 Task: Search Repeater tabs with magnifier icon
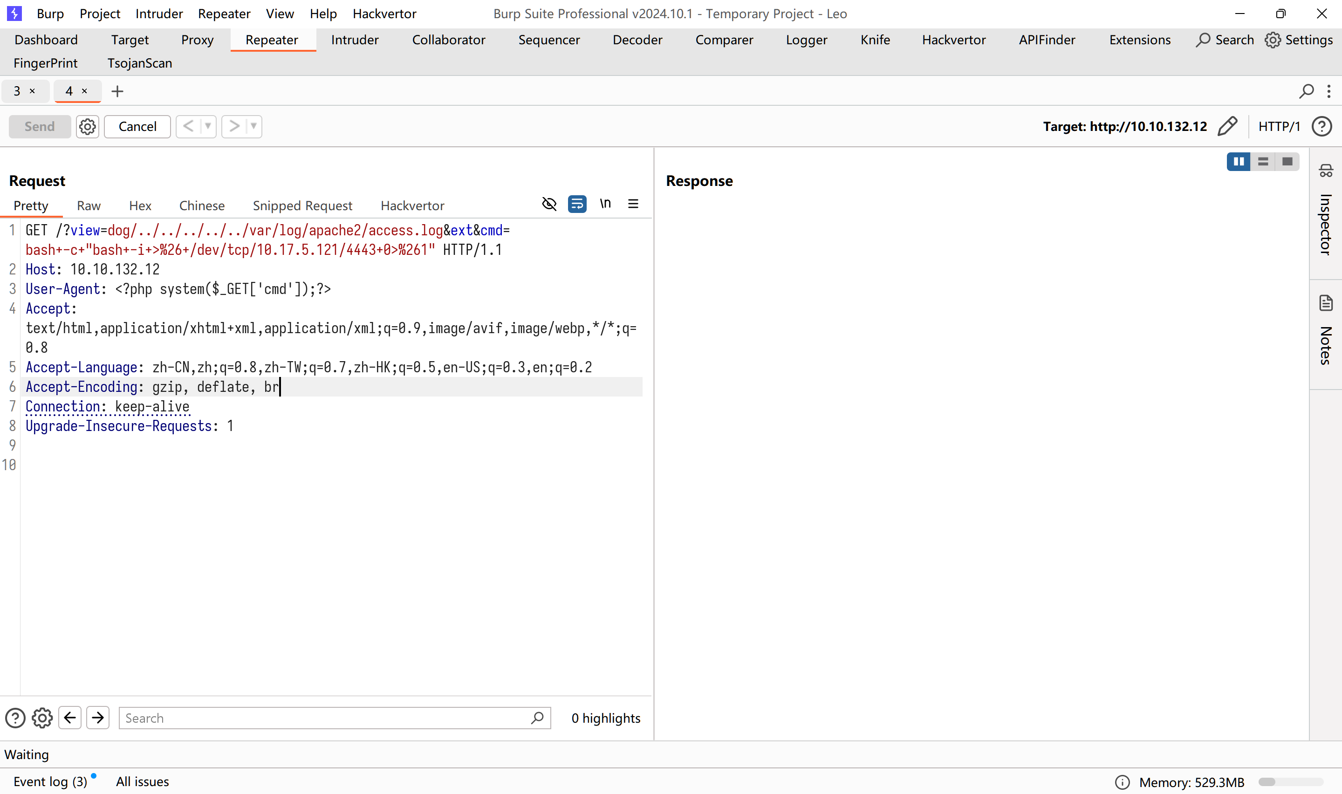click(x=1306, y=91)
